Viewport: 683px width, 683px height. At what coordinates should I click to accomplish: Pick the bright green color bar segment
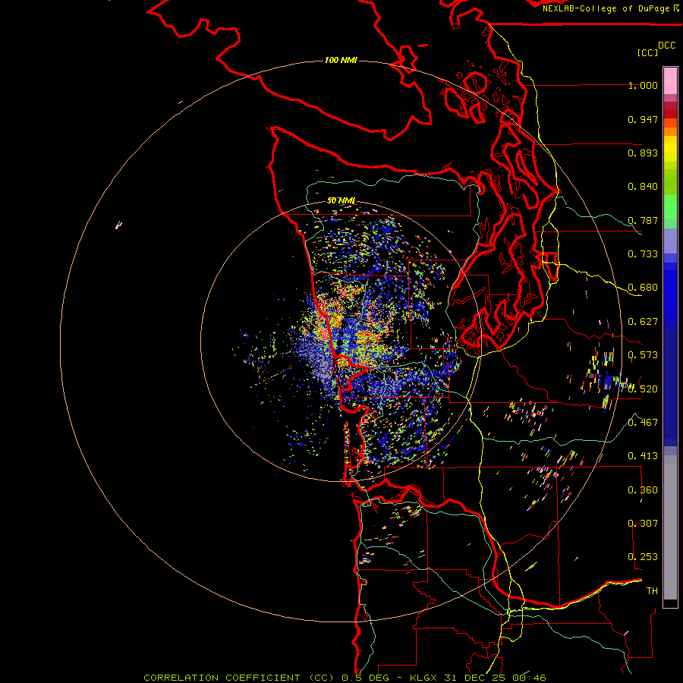coord(670,207)
